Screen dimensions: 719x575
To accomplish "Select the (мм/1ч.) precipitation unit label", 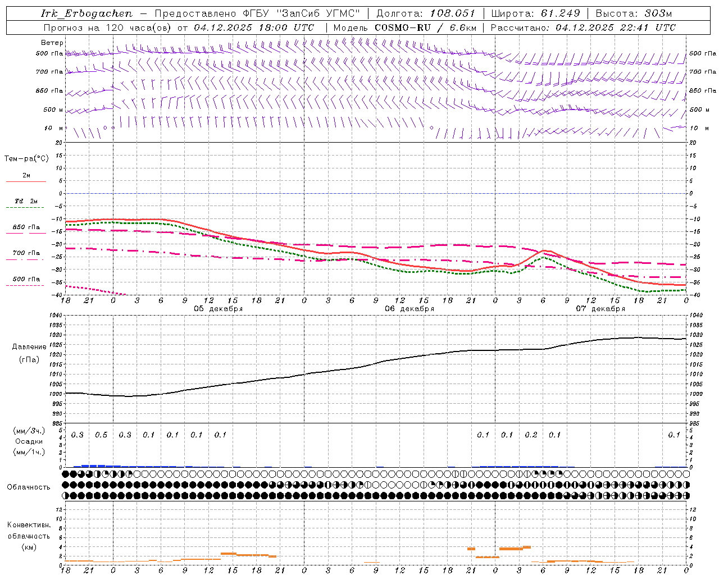I will point(29,452).
